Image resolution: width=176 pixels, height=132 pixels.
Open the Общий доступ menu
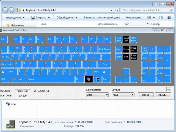click(x=67, y=18)
